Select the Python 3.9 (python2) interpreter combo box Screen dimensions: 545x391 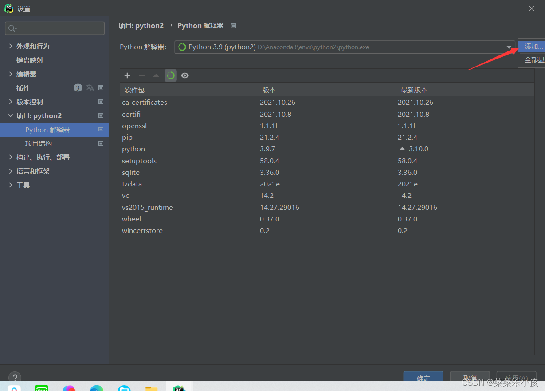345,47
